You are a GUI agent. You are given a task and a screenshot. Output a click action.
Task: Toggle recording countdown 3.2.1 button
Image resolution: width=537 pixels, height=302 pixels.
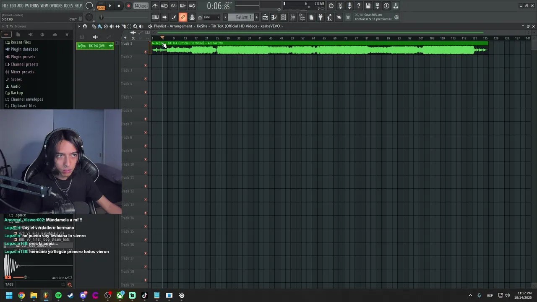click(x=174, y=6)
